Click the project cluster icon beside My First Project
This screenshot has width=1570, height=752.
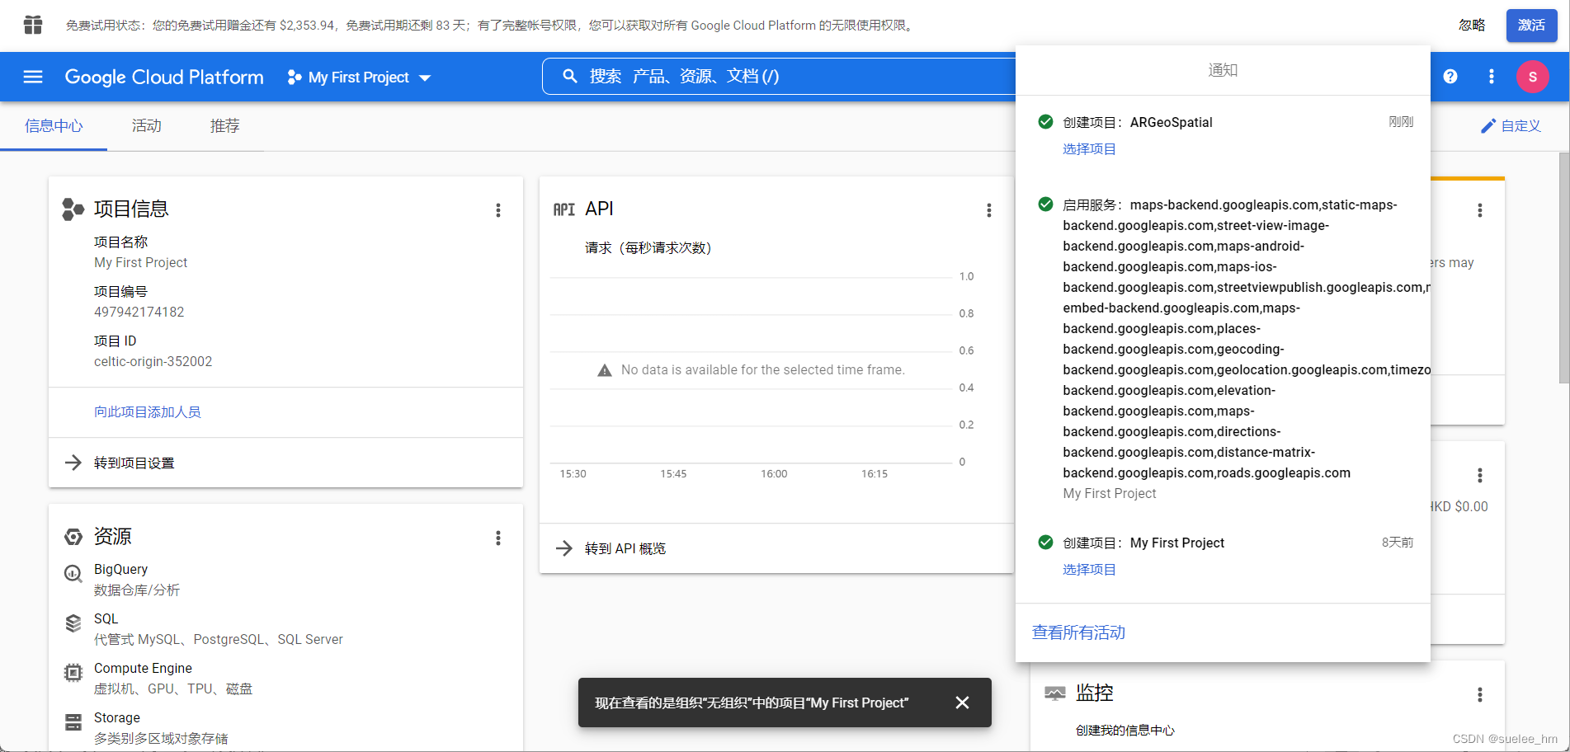(x=294, y=77)
